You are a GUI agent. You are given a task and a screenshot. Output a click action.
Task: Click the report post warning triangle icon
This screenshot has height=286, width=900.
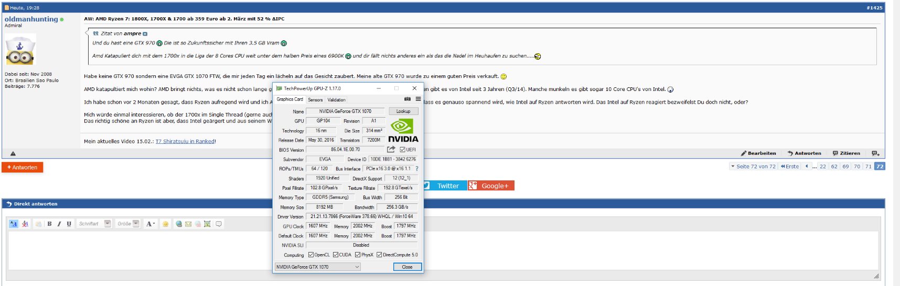pos(13,154)
